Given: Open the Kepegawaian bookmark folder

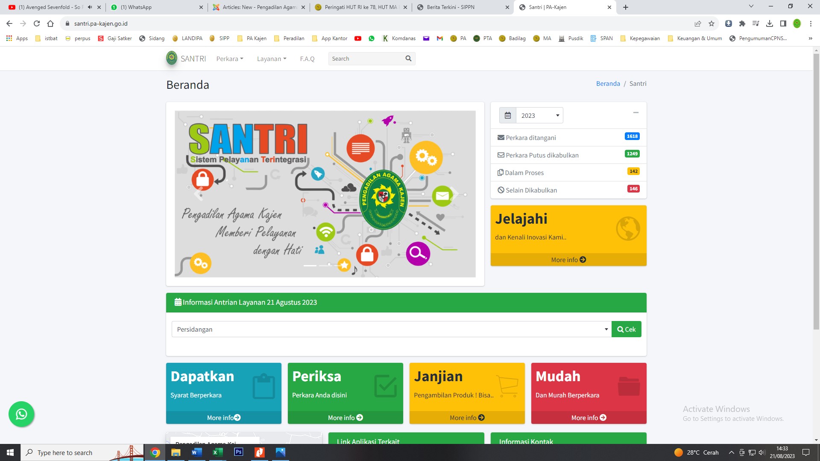Looking at the screenshot, I should click(x=640, y=38).
